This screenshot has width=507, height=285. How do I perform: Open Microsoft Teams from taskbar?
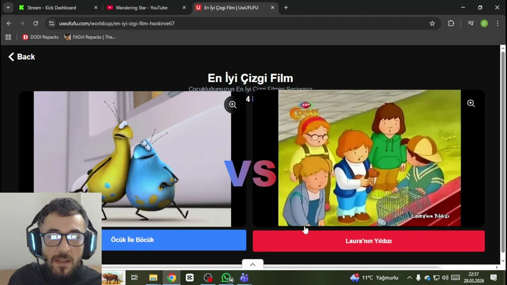[244, 278]
